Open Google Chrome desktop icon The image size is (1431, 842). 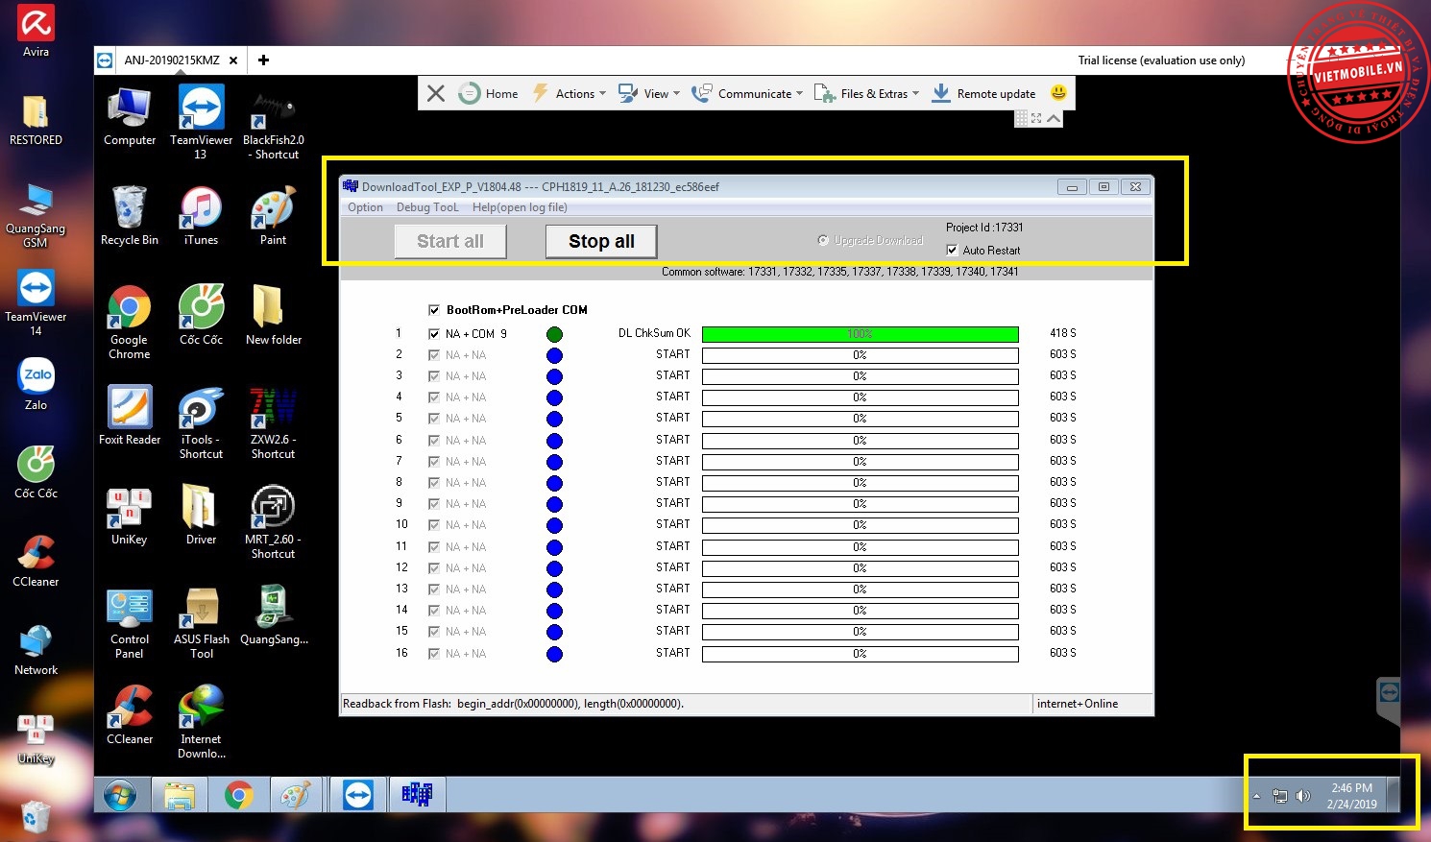coord(130,322)
